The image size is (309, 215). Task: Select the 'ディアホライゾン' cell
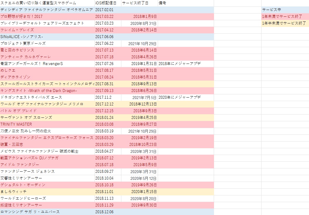[x=47, y=77]
